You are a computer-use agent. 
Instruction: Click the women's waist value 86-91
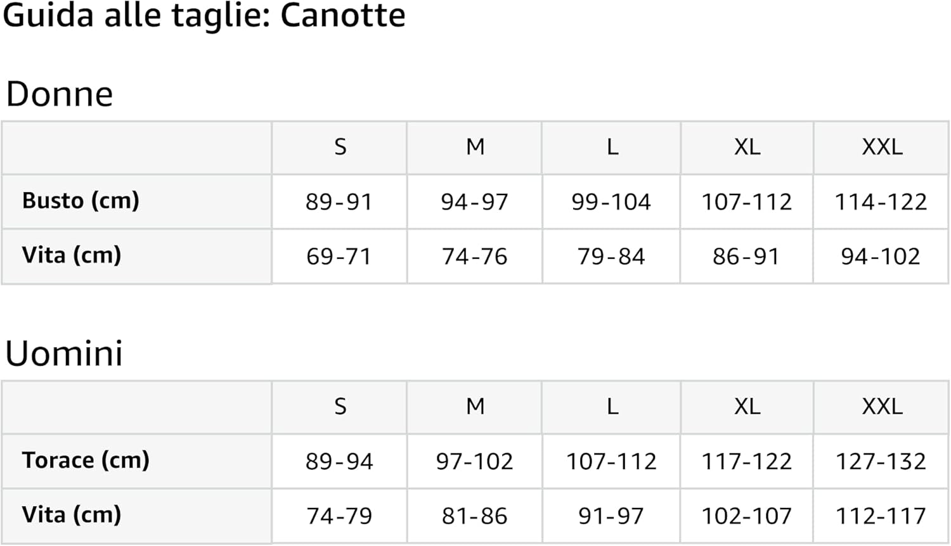(x=746, y=257)
